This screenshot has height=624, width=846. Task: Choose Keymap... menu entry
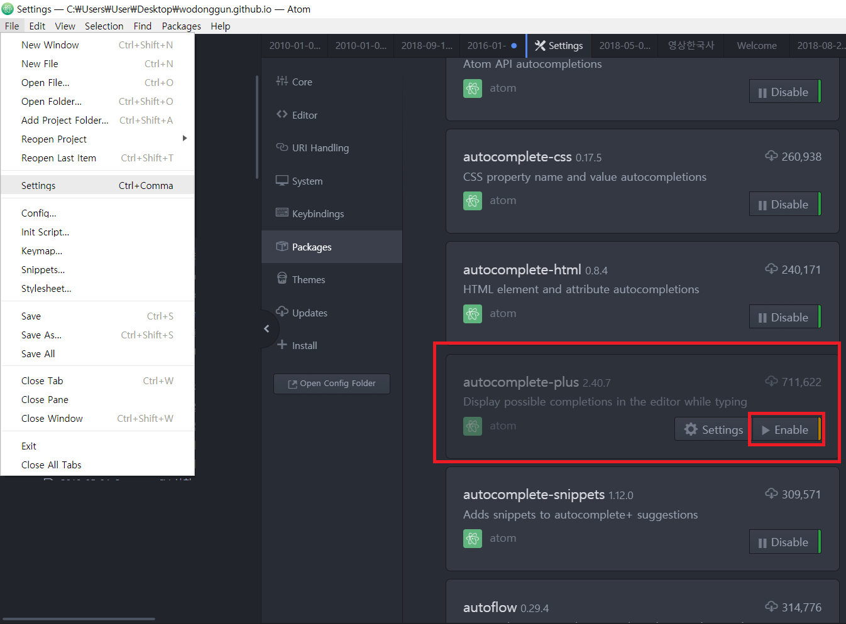pos(97,250)
